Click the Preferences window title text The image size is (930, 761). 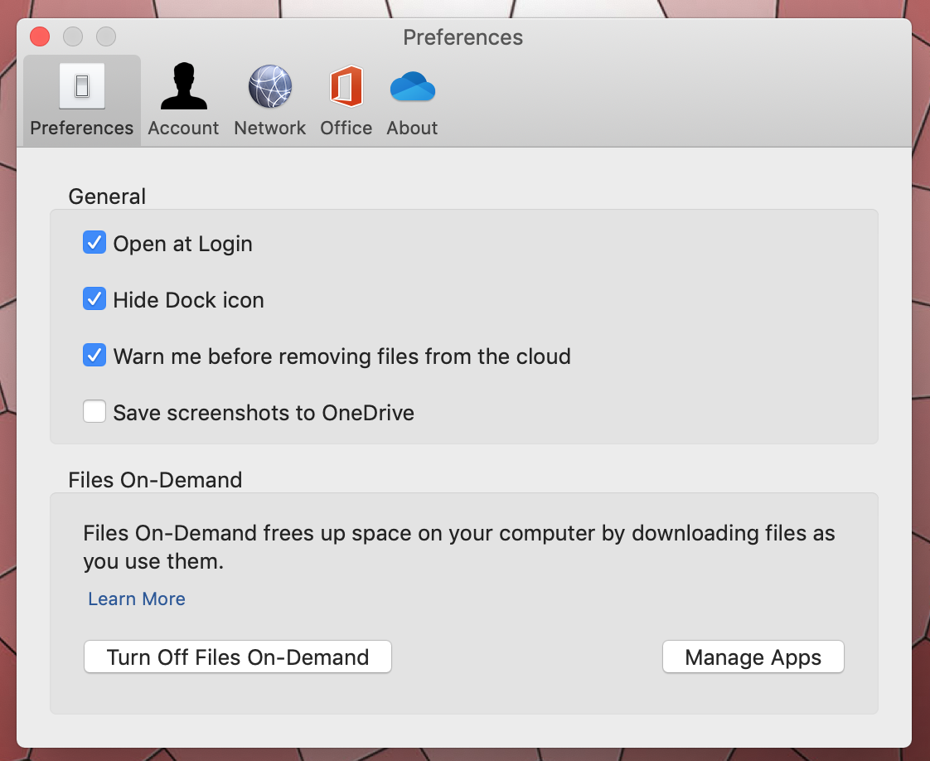tap(463, 37)
